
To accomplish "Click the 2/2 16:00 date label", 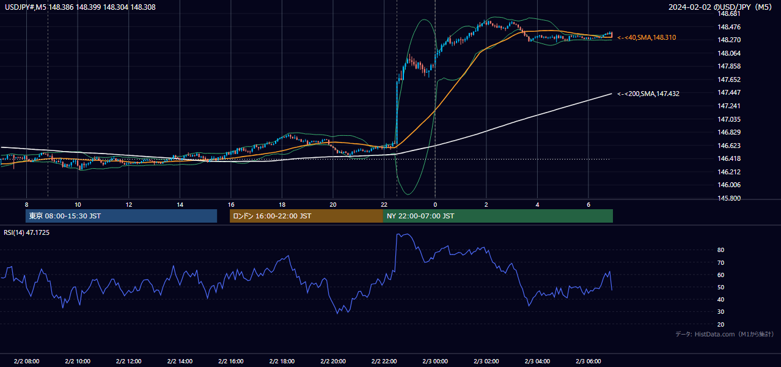I will click(x=231, y=361).
